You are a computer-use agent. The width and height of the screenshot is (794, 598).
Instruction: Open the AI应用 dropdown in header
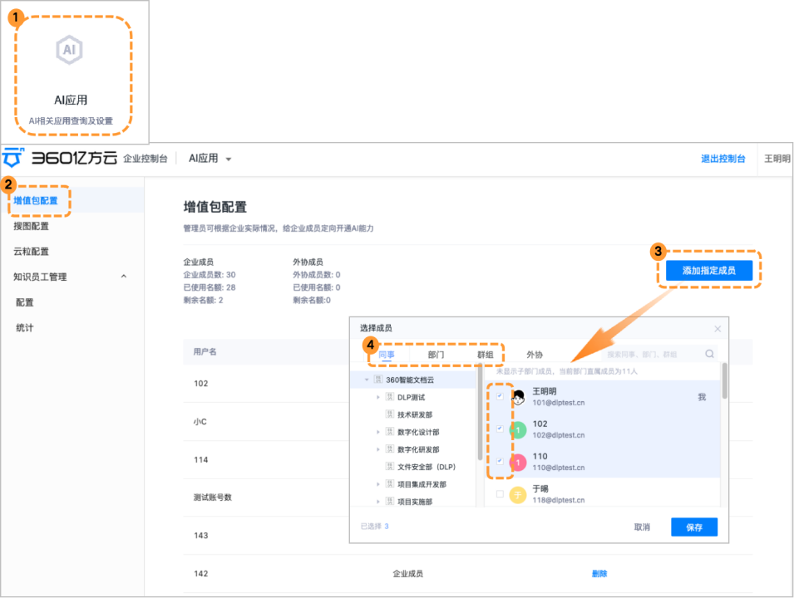(x=210, y=159)
